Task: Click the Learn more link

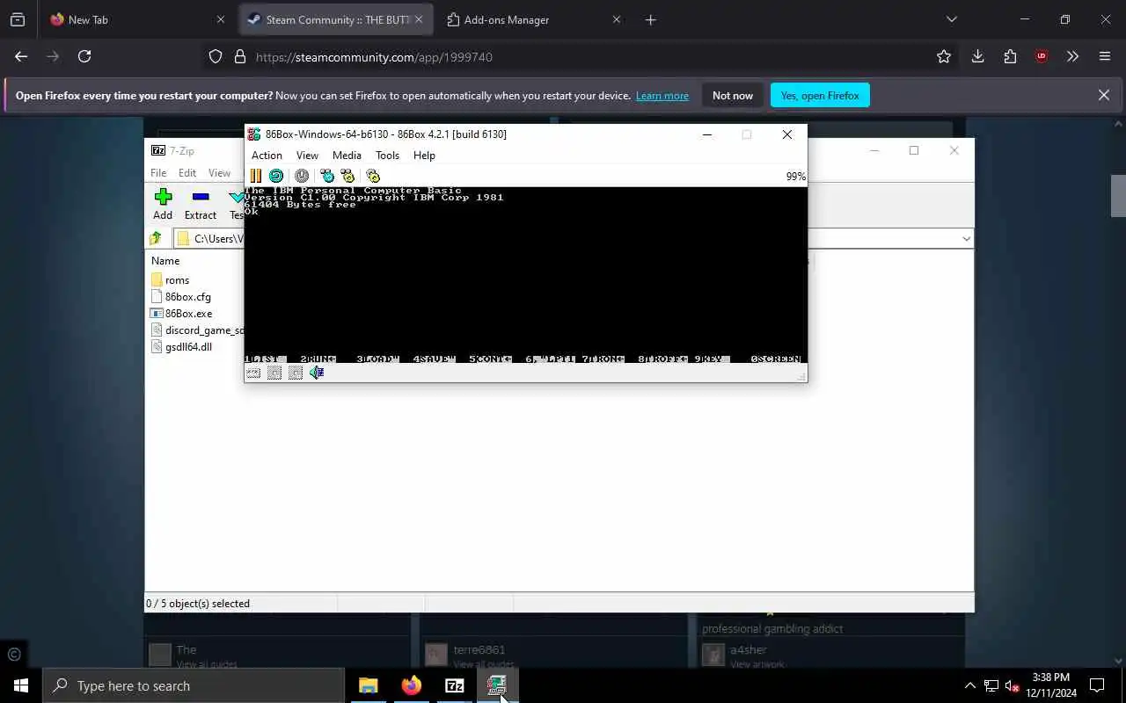Action: point(662,96)
